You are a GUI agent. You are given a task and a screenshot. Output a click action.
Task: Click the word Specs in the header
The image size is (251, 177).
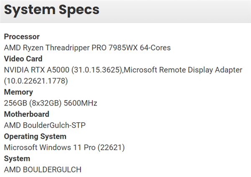[79, 10]
